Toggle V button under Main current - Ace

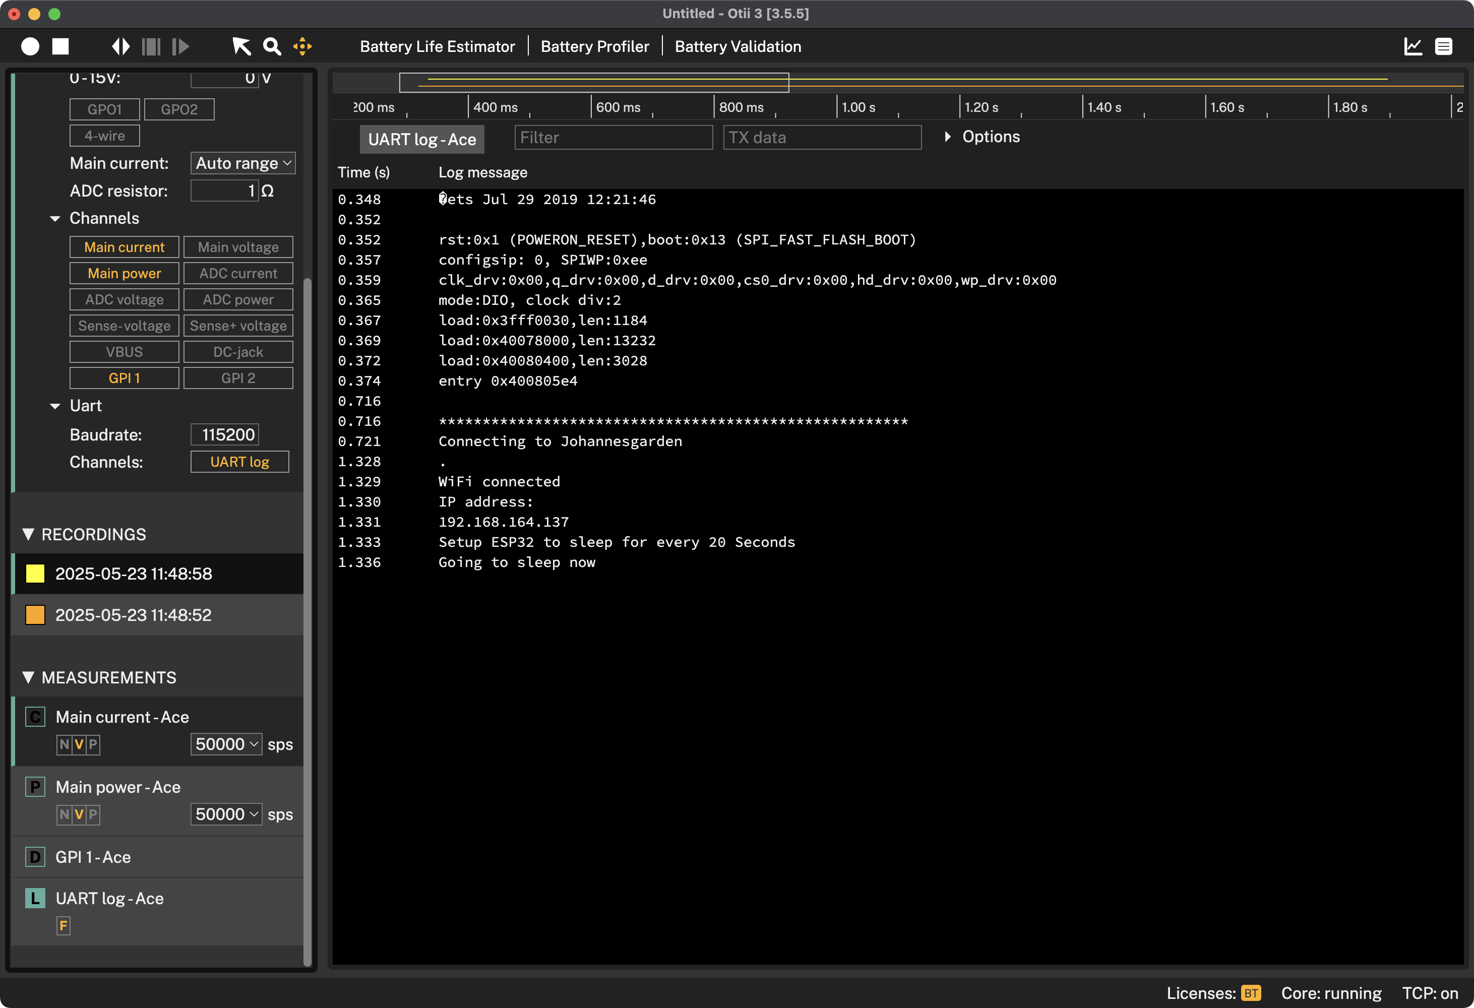[x=79, y=745]
